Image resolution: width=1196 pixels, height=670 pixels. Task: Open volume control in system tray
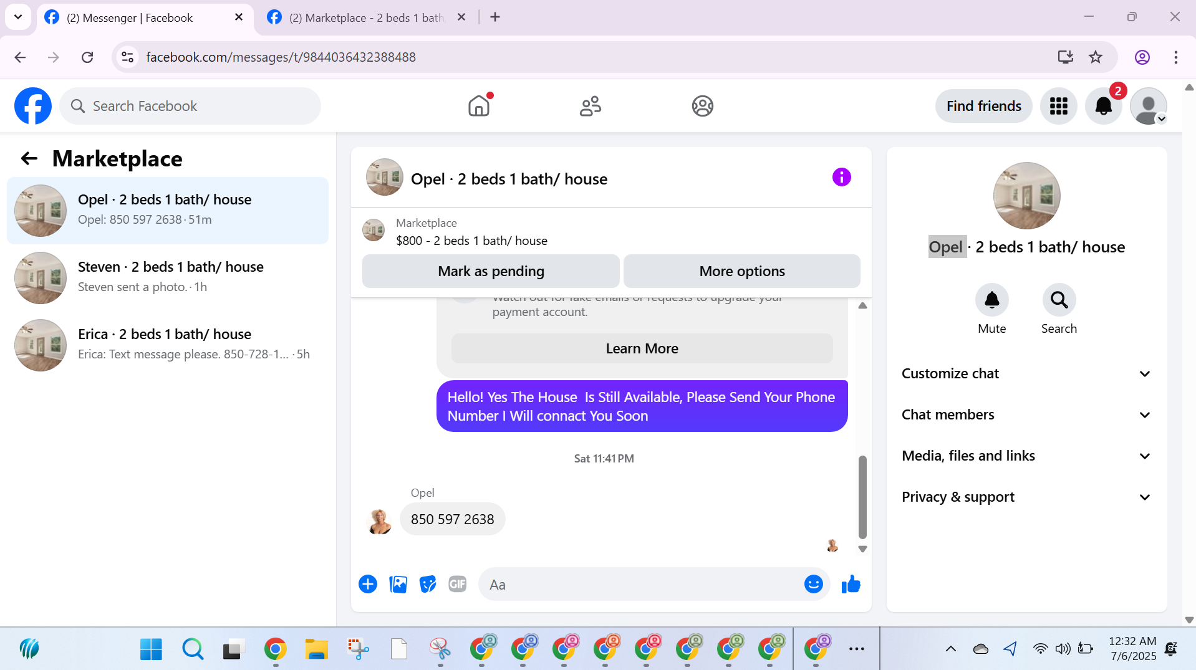tap(1063, 649)
